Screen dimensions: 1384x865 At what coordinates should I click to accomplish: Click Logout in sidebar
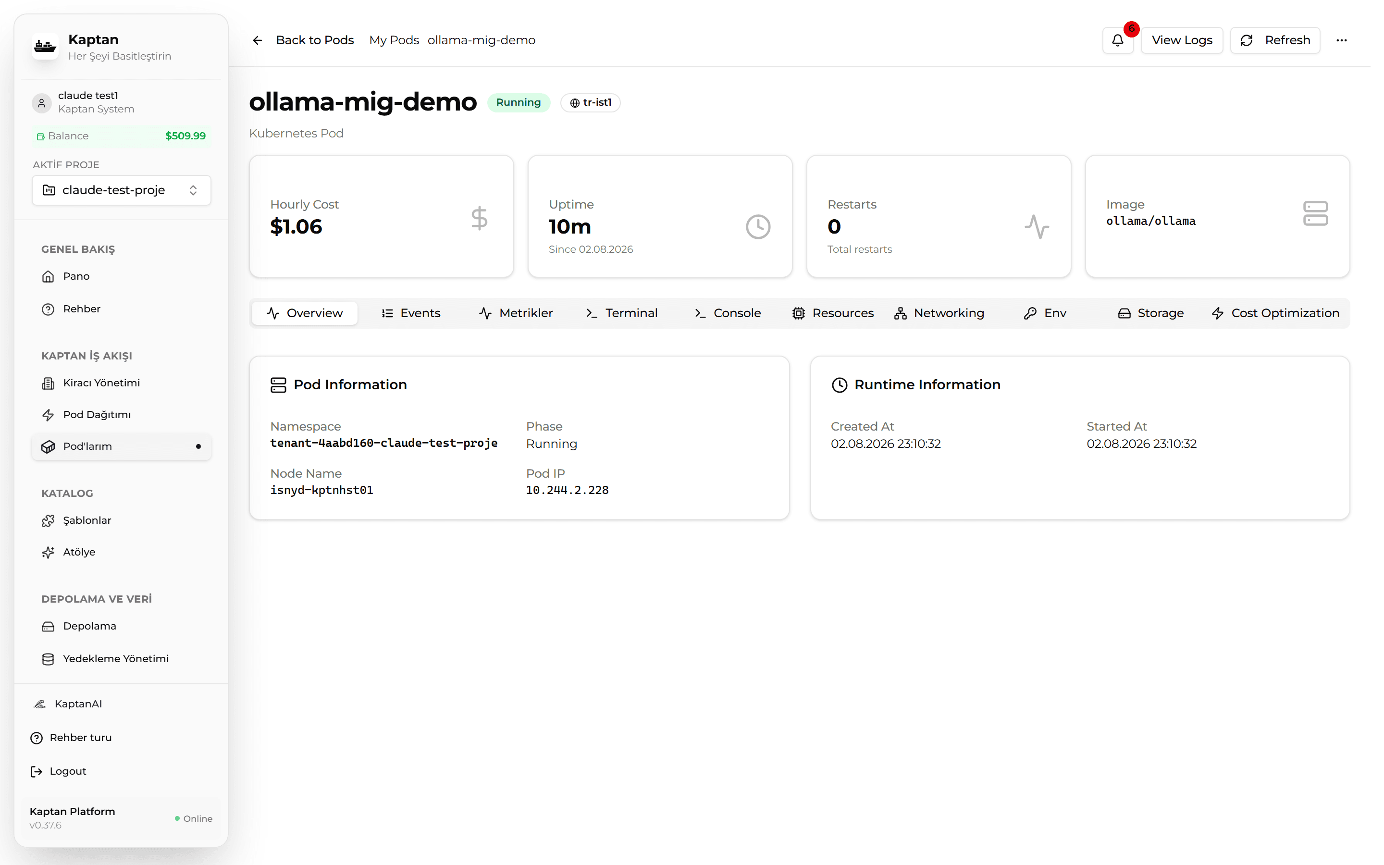pyautogui.click(x=121, y=772)
